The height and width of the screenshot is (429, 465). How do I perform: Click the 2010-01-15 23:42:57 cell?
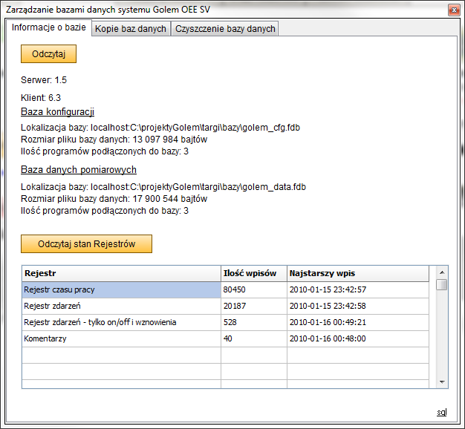(x=358, y=289)
